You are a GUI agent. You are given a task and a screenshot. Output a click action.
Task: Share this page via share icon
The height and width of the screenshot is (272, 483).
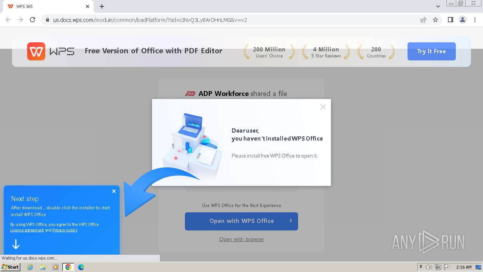[423, 20]
